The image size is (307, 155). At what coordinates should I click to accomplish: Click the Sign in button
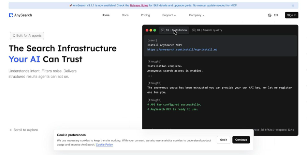292,15
